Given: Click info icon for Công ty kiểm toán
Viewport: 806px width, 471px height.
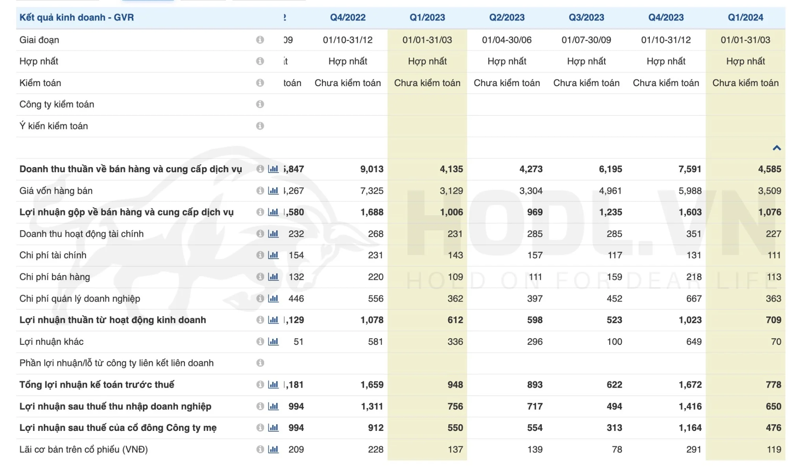Looking at the screenshot, I should (x=260, y=104).
